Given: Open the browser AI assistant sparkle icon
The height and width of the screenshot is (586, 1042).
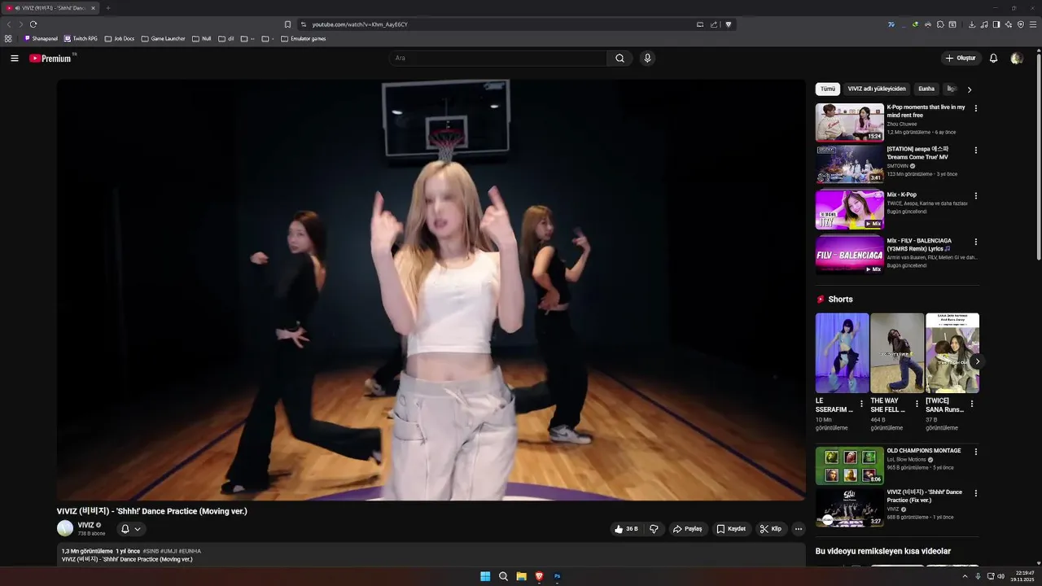Looking at the screenshot, I should pyautogui.click(x=1009, y=24).
